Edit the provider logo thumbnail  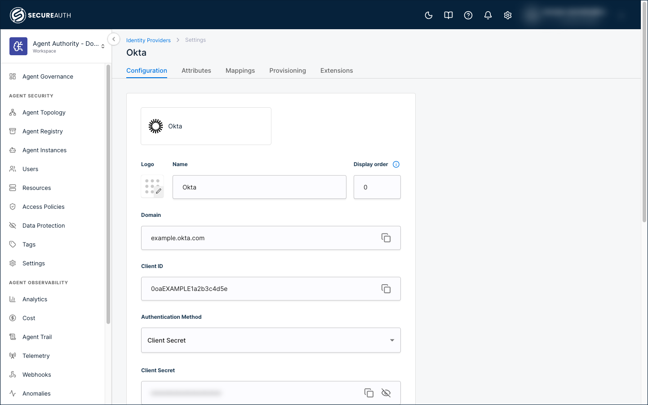pos(152,186)
